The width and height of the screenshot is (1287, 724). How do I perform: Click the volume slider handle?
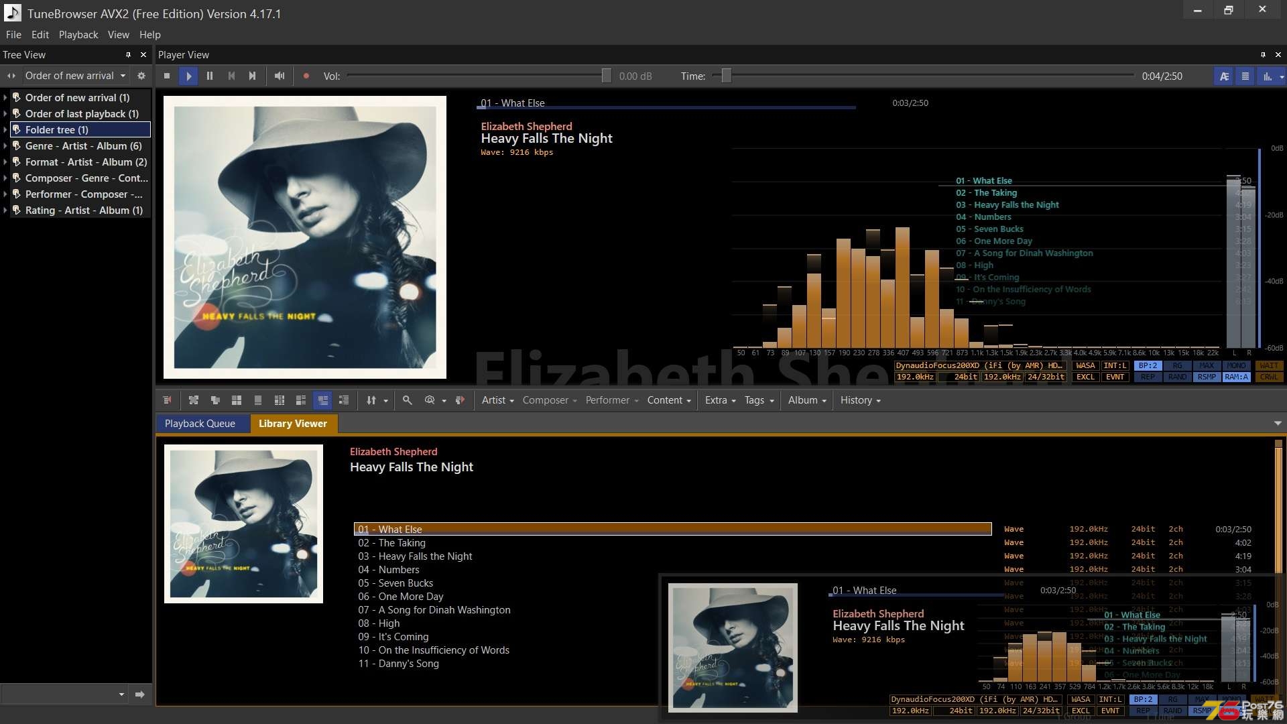pos(606,76)
